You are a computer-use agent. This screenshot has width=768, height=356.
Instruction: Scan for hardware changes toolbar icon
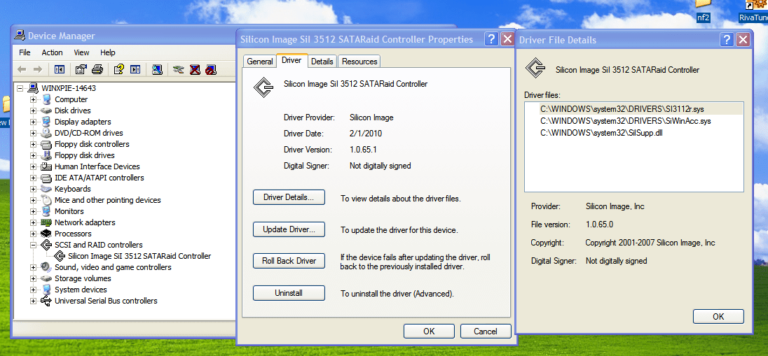(157, 69)
